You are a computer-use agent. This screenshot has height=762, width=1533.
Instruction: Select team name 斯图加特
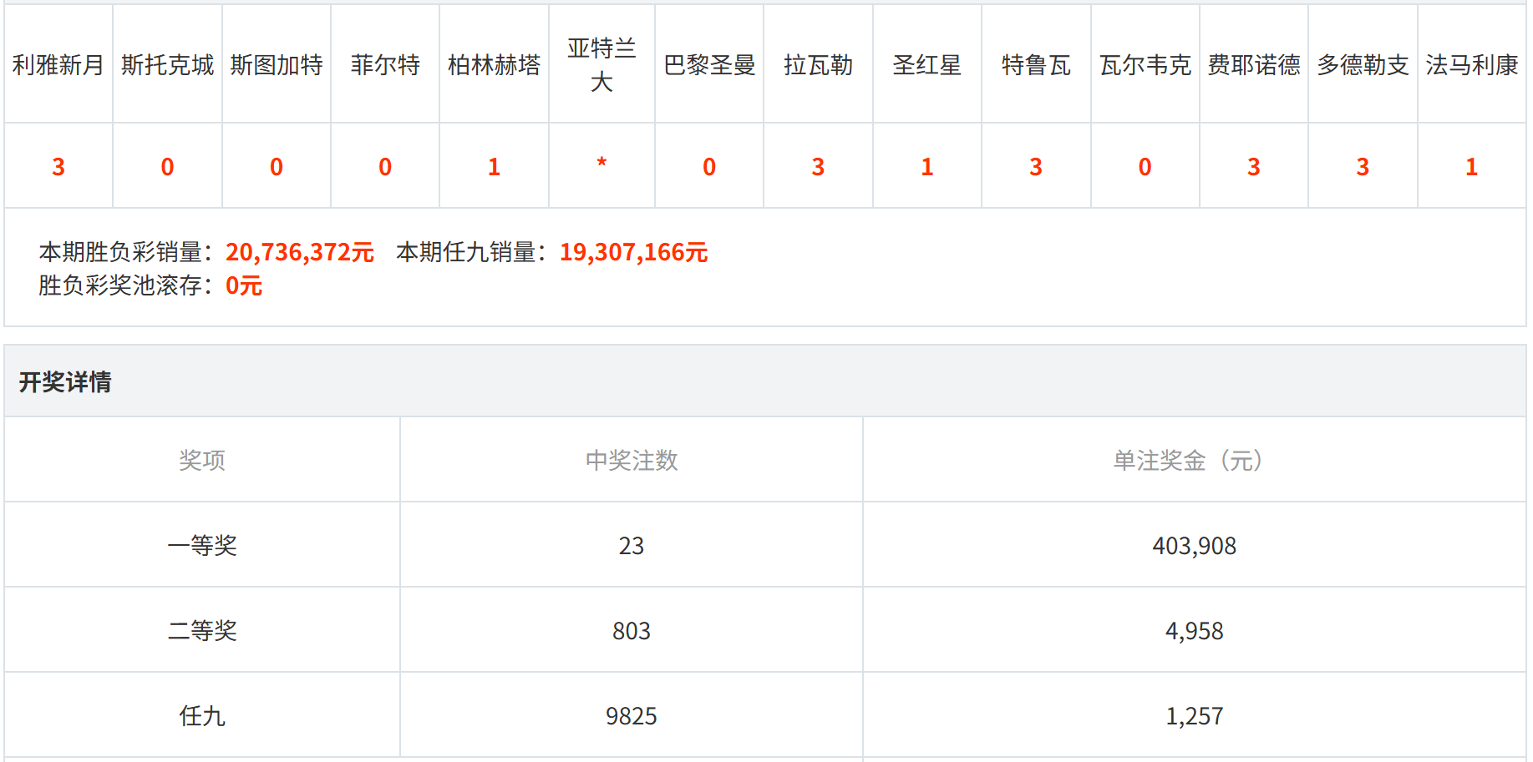tap(277, 65)
